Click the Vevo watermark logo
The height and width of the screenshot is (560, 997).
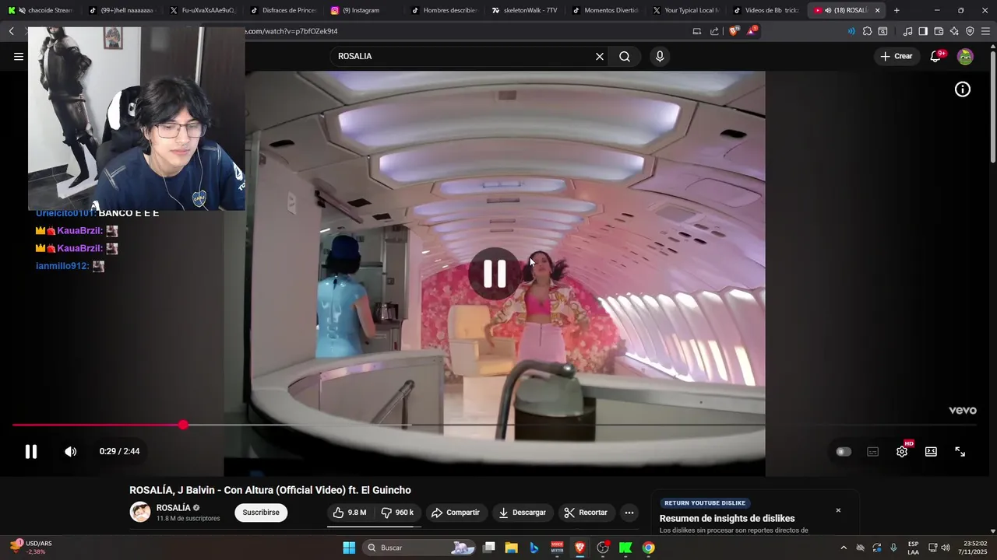tap(962, 411)
